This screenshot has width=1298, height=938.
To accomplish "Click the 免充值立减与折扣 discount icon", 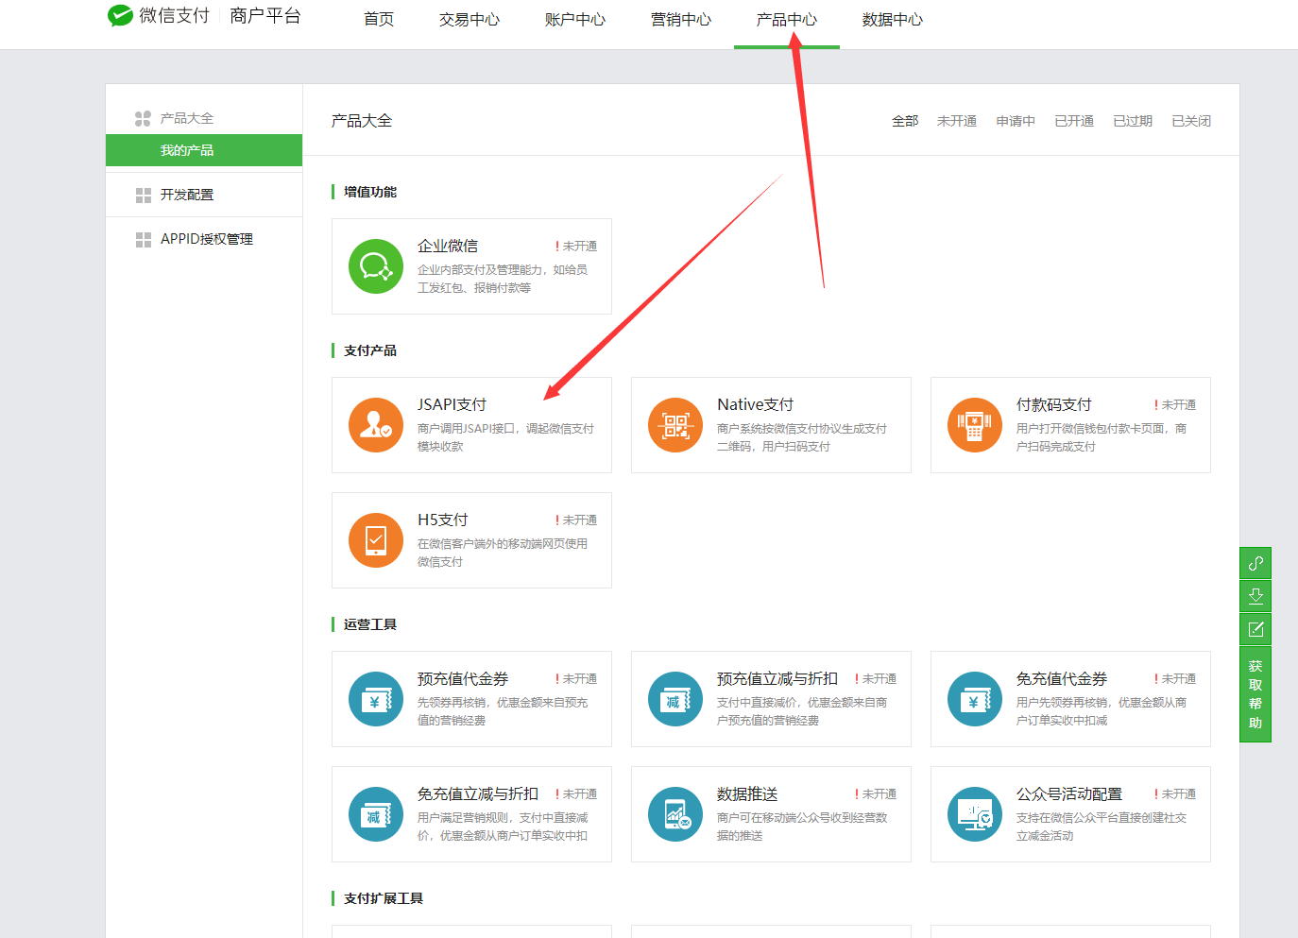I will 376,814.
